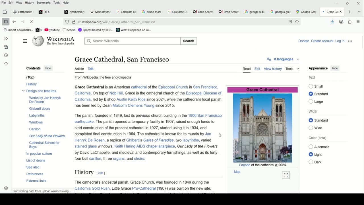Click the Donate link
This screenshot has width=364, height=205.
[303, 41]
